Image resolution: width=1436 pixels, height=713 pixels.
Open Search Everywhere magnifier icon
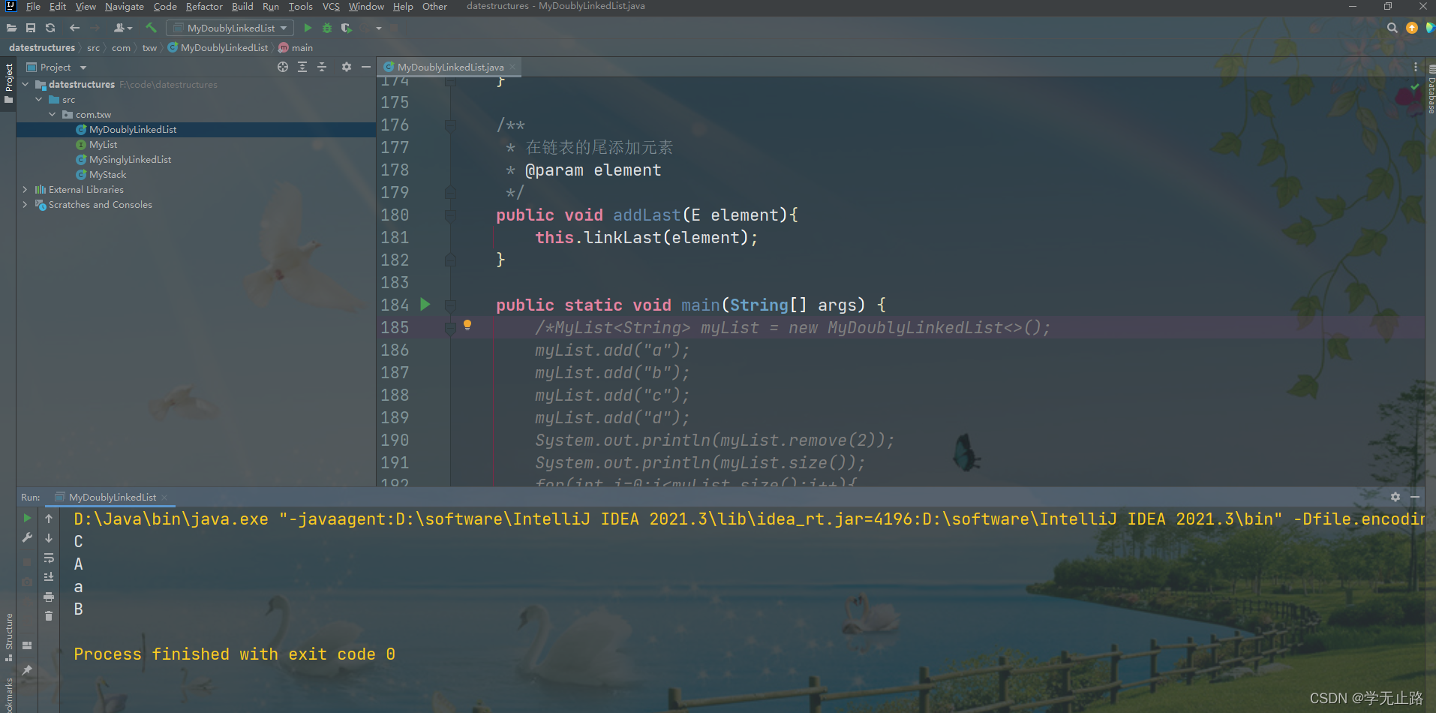1392,28
